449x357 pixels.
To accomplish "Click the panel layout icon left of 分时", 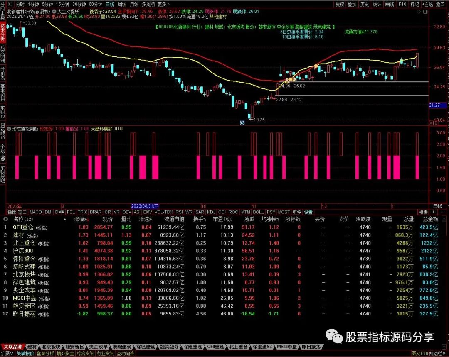I will click(10, 4).
